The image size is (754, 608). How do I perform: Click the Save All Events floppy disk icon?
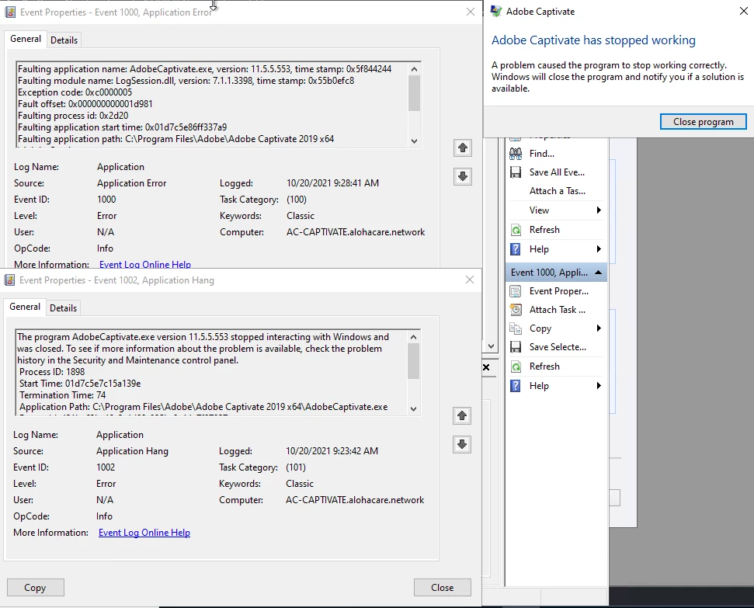516,172
